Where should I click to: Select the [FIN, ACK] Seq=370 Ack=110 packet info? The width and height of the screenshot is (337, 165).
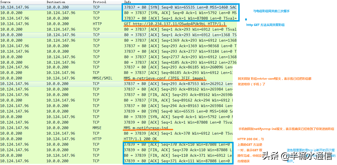pos(178,150)
